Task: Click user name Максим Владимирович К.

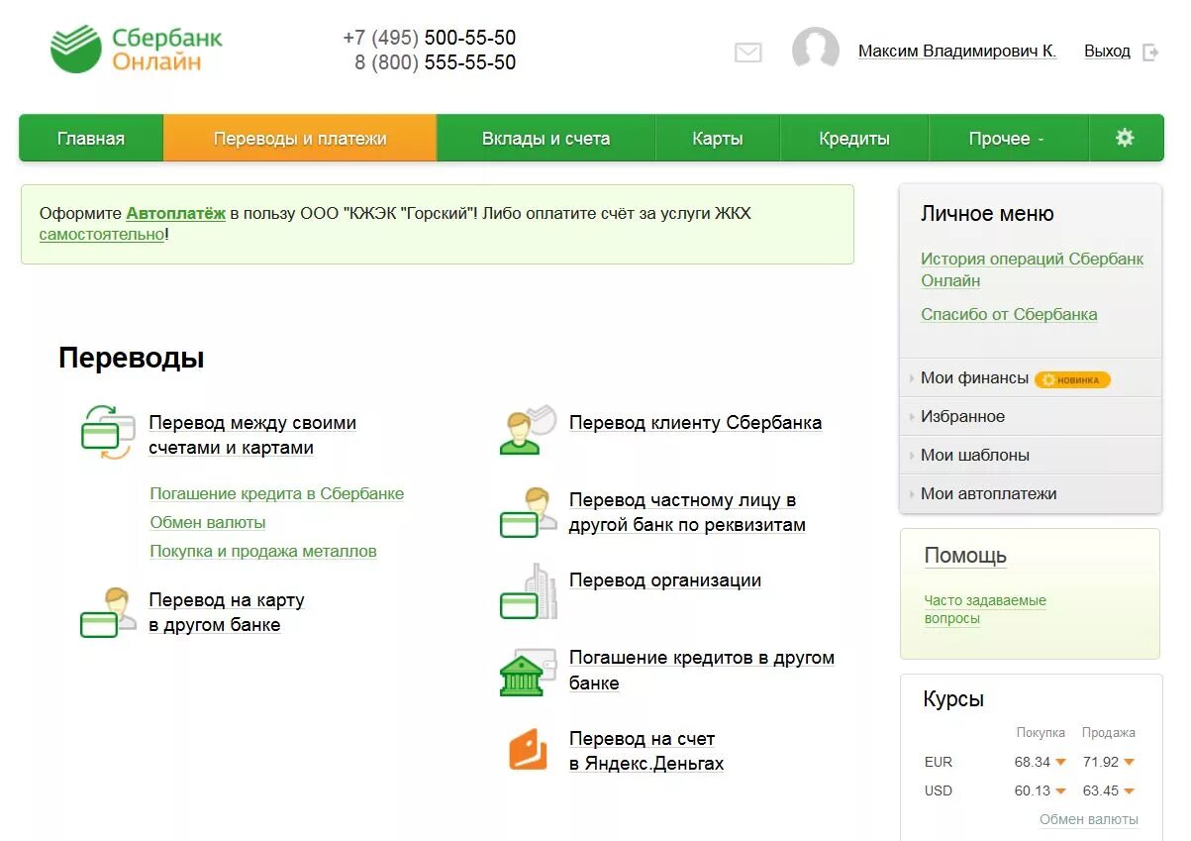Action: pos(957,51)
